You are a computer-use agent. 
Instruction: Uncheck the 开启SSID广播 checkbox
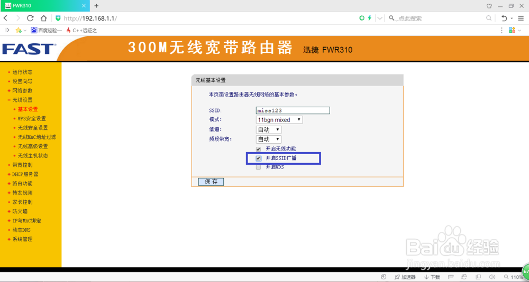pyautogui.click(x=259, y=158)
